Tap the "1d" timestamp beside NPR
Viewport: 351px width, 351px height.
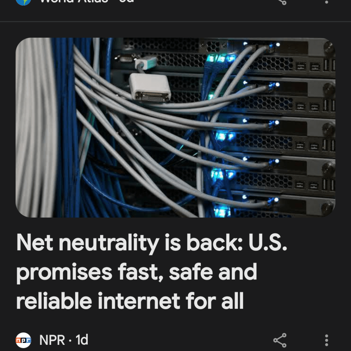(82, 340)
